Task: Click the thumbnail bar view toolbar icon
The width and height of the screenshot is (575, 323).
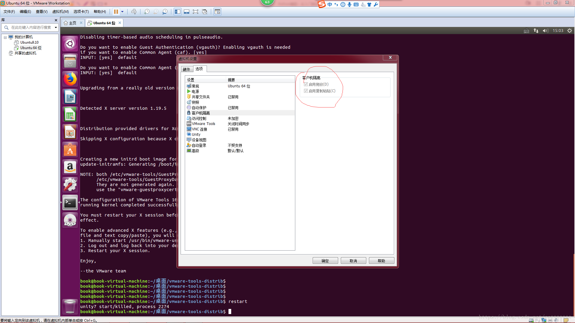Action: (187, 12)
